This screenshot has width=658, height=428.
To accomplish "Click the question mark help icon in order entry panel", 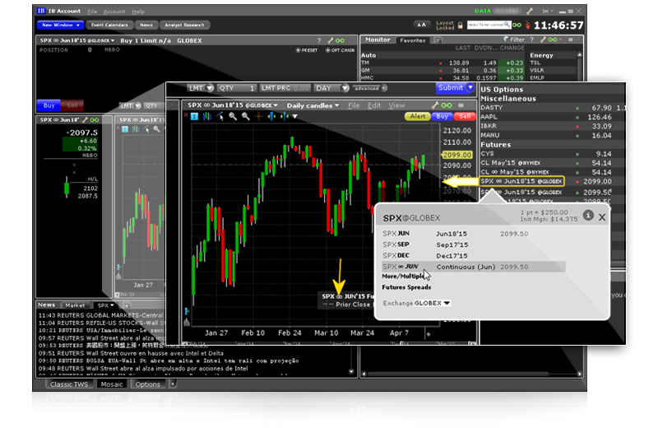I will pos(319,40).
